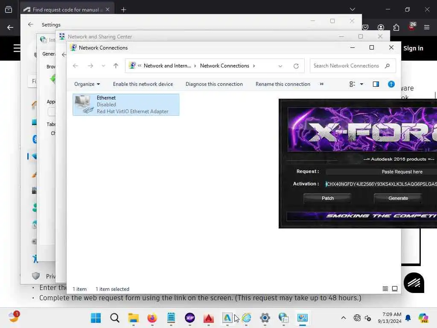Click the Pocket save icon

[x=365, y=27]
